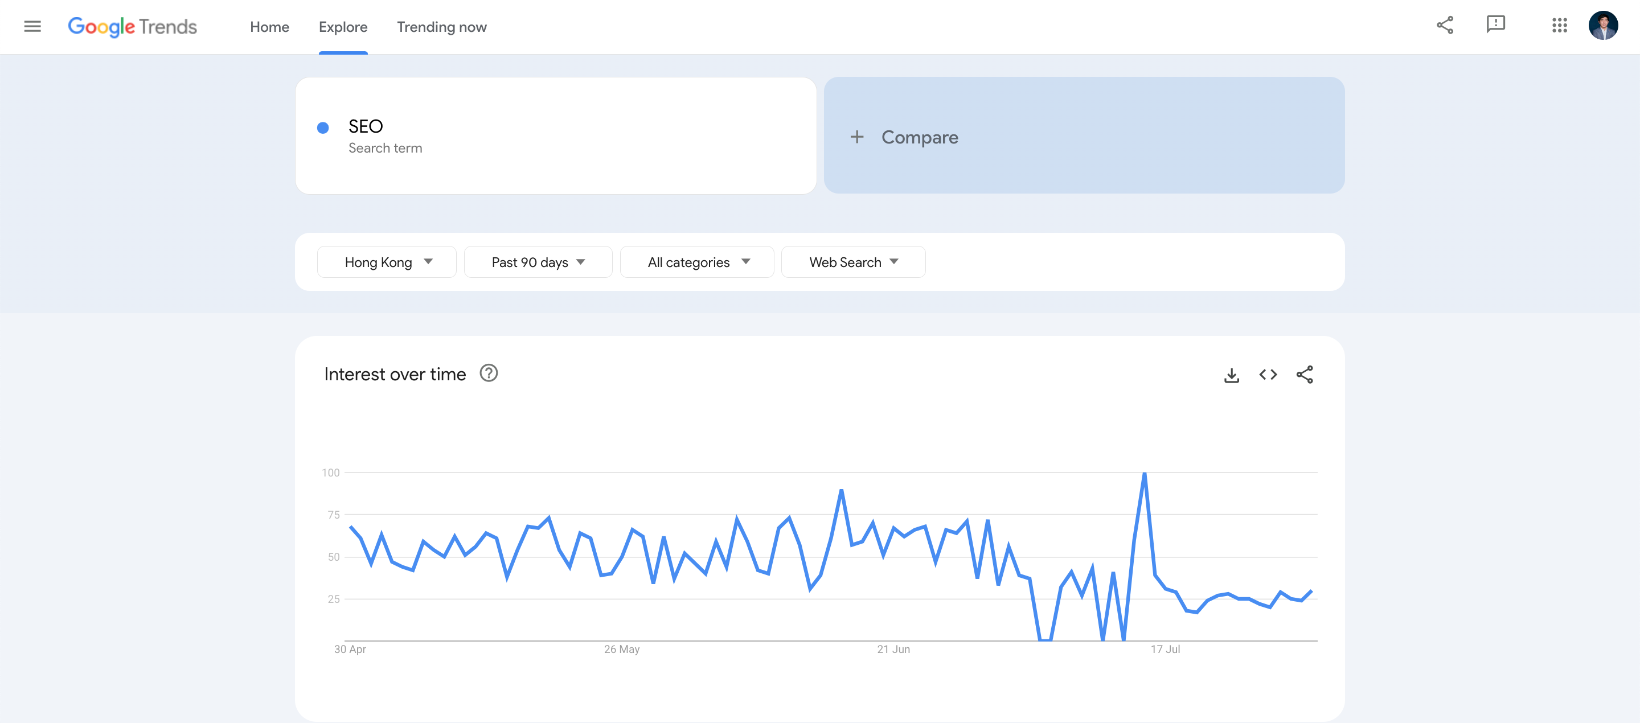Click the share icon in top header

click(1445, 26)
